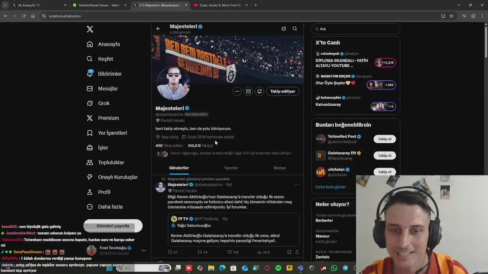Open Onaylı Kuruluşlar page
Screen dimensions: 488x274
[x=112, y=177]
